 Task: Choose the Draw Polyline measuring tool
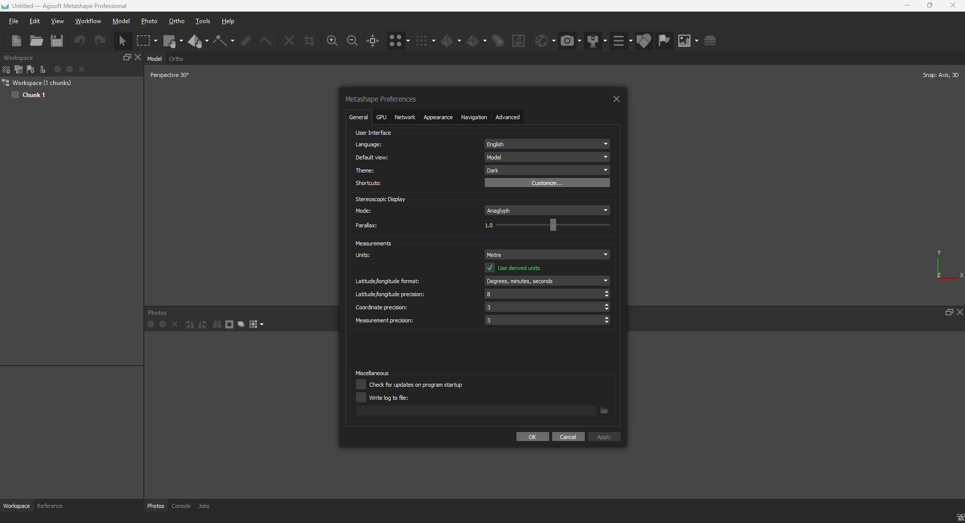click(220, 41)
